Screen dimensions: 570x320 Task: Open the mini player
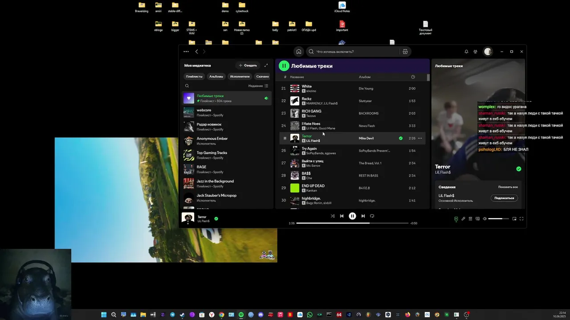point(514,219)
